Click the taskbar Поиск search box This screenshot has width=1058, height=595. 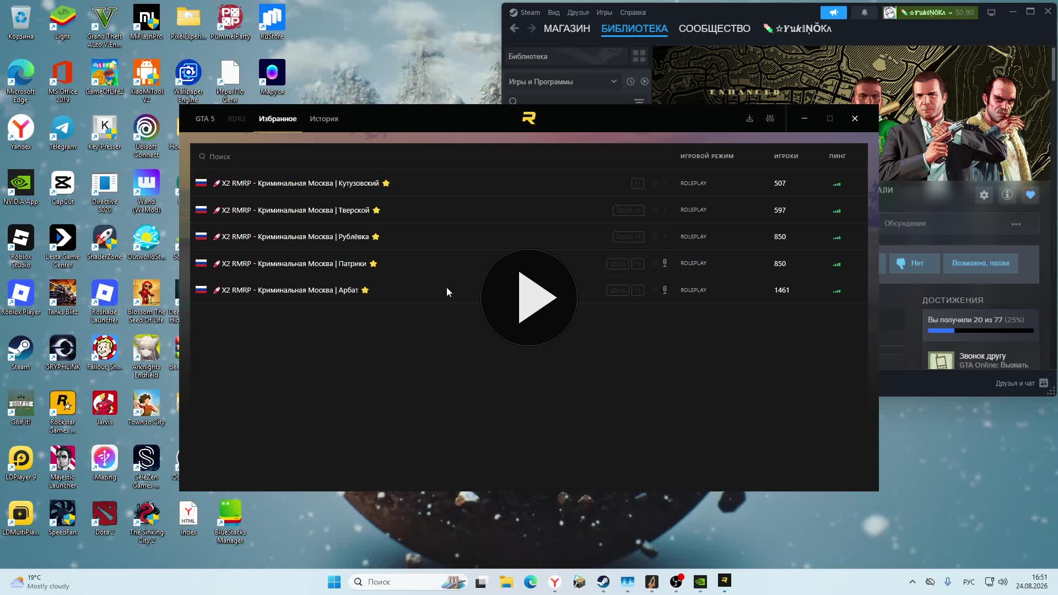(409, 582)
